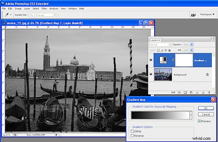Click the Go to Bridge icon

pos(193,14)
